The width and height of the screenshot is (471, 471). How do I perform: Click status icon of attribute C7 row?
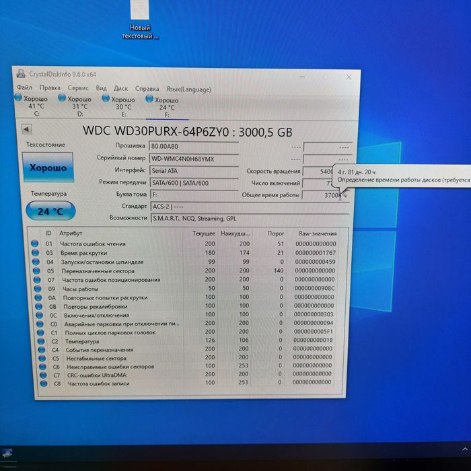[x=43, y=375]
